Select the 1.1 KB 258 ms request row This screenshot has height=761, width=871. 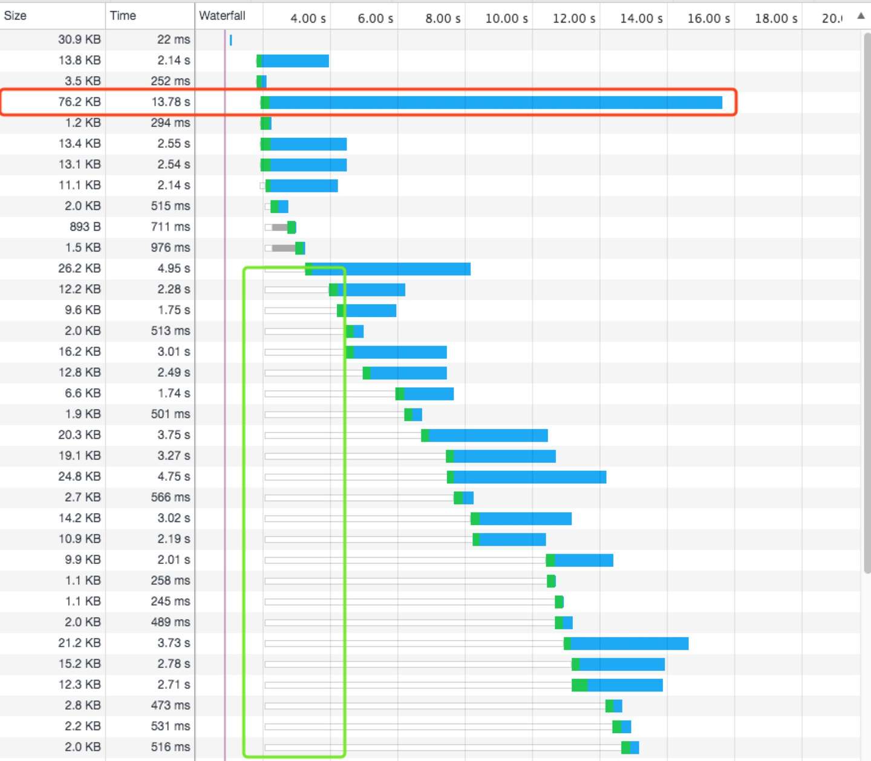[430, 581]
